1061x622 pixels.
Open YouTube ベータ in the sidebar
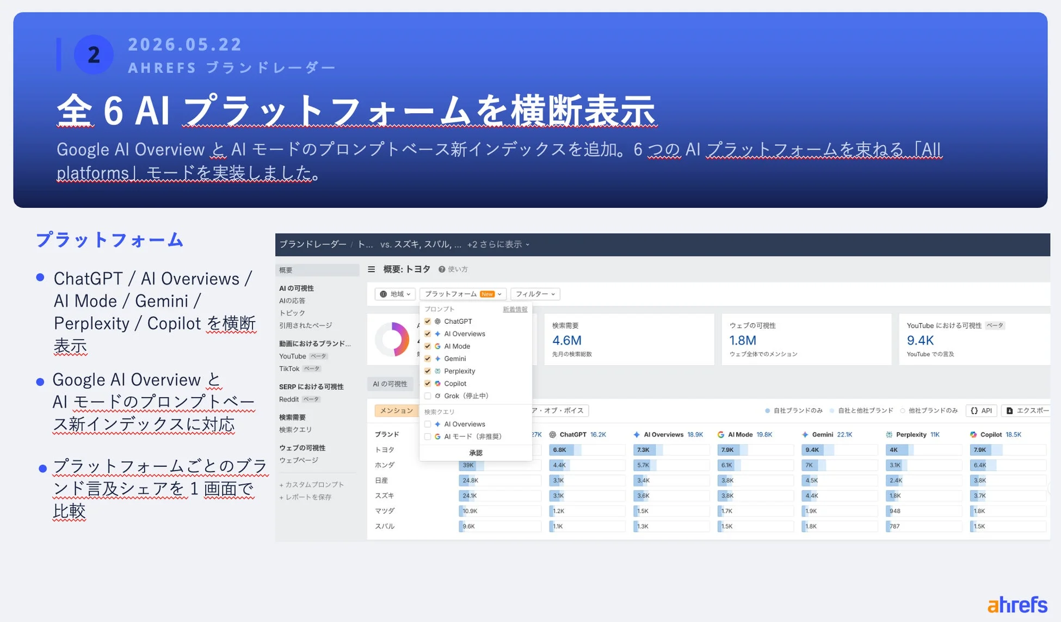(x=303, y=356)
